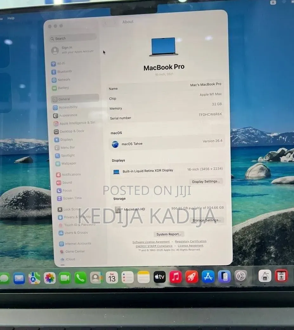
Task: Open Users & Groups settings
Action: click(x=73, y=233)
